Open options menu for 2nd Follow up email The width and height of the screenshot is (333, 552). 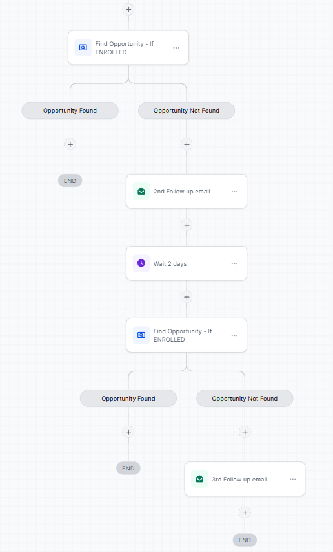pos(234,192)
